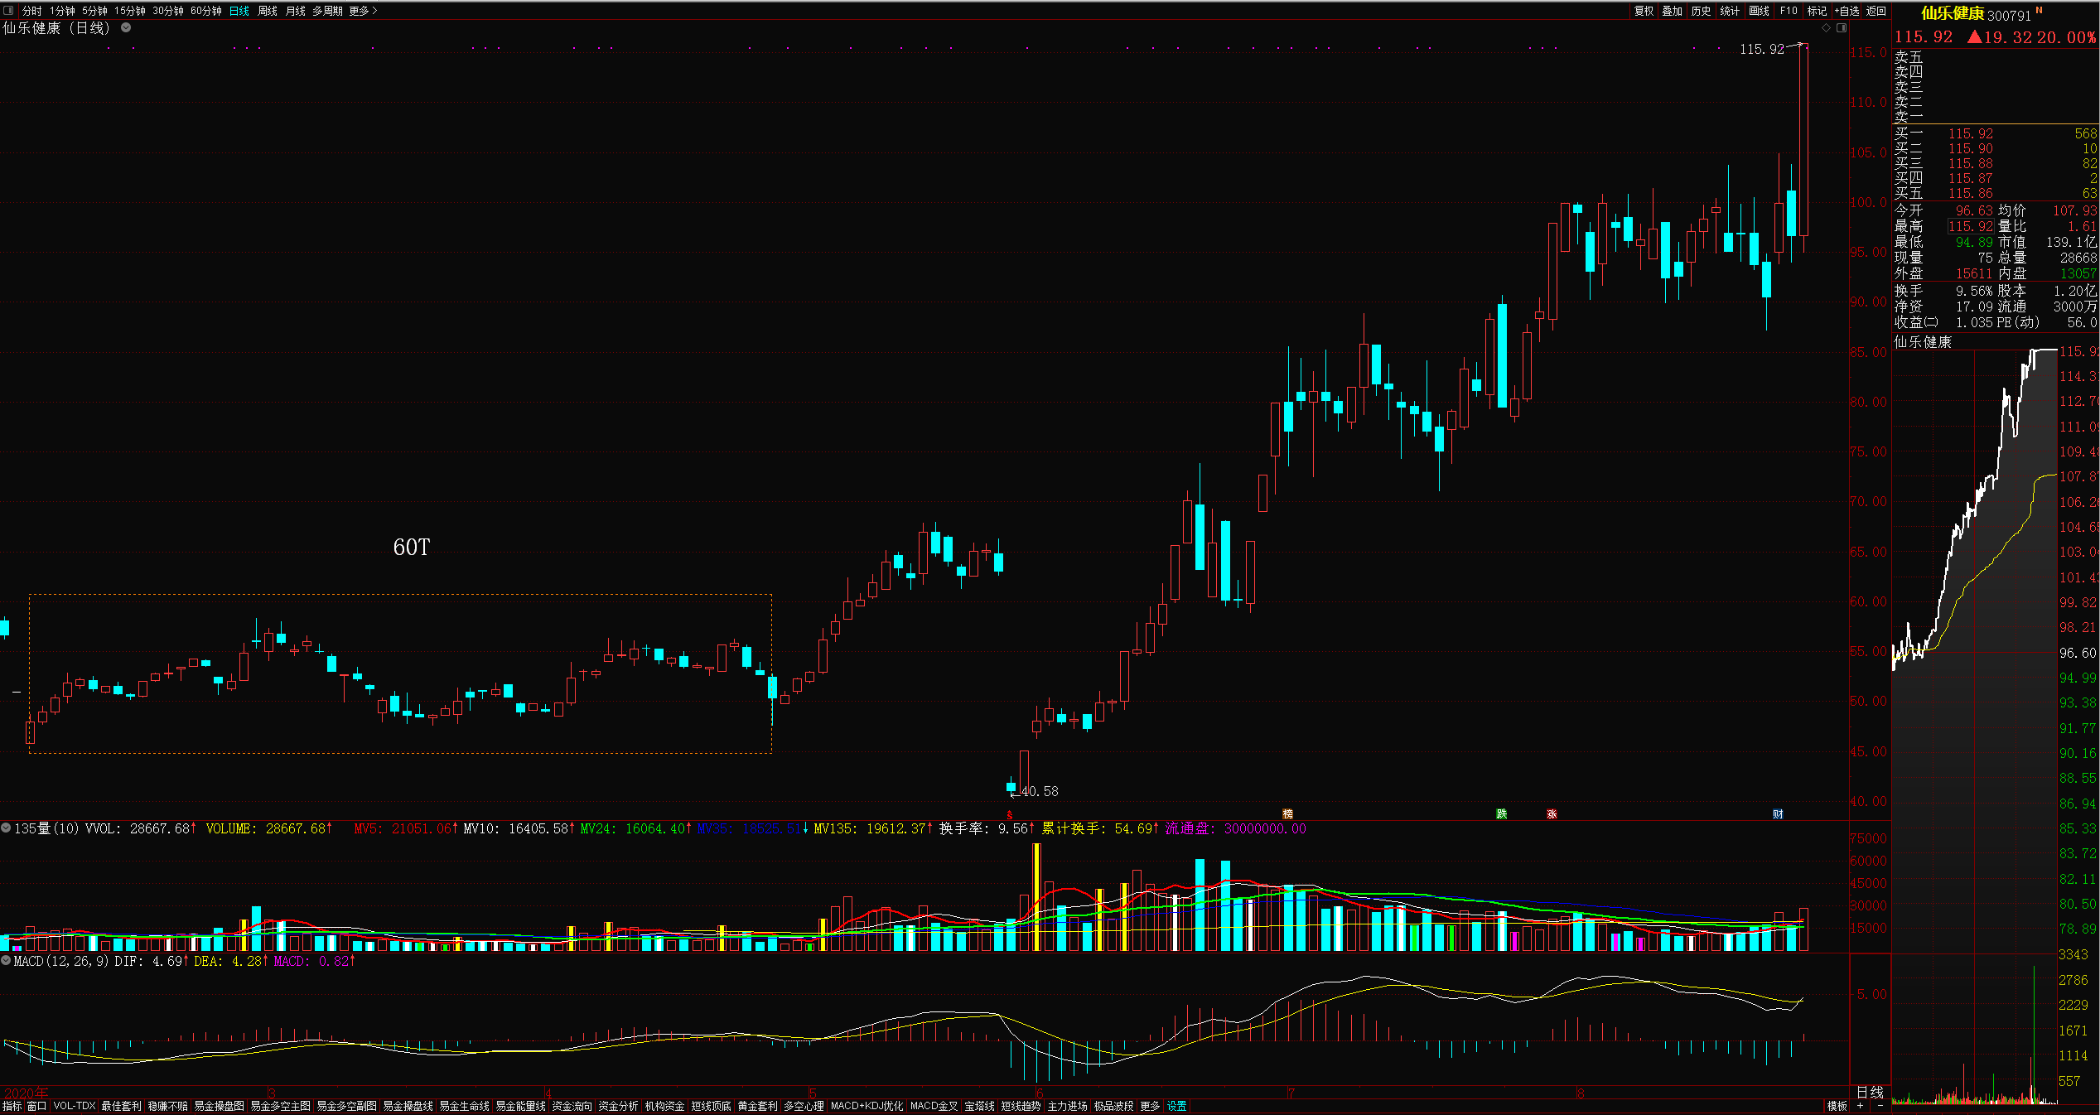Select the 资金流向 indicator tab

click(572, 1106)
